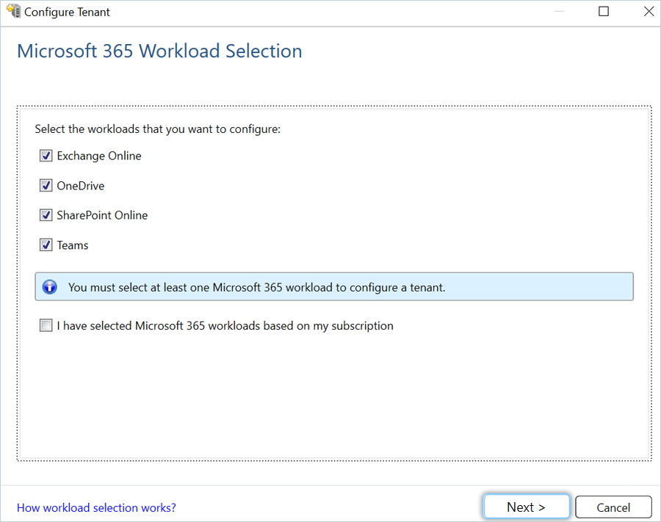Click the blue information icon in the banner
This screenshot has width=661, height=522.
click(x=50, y=287)
